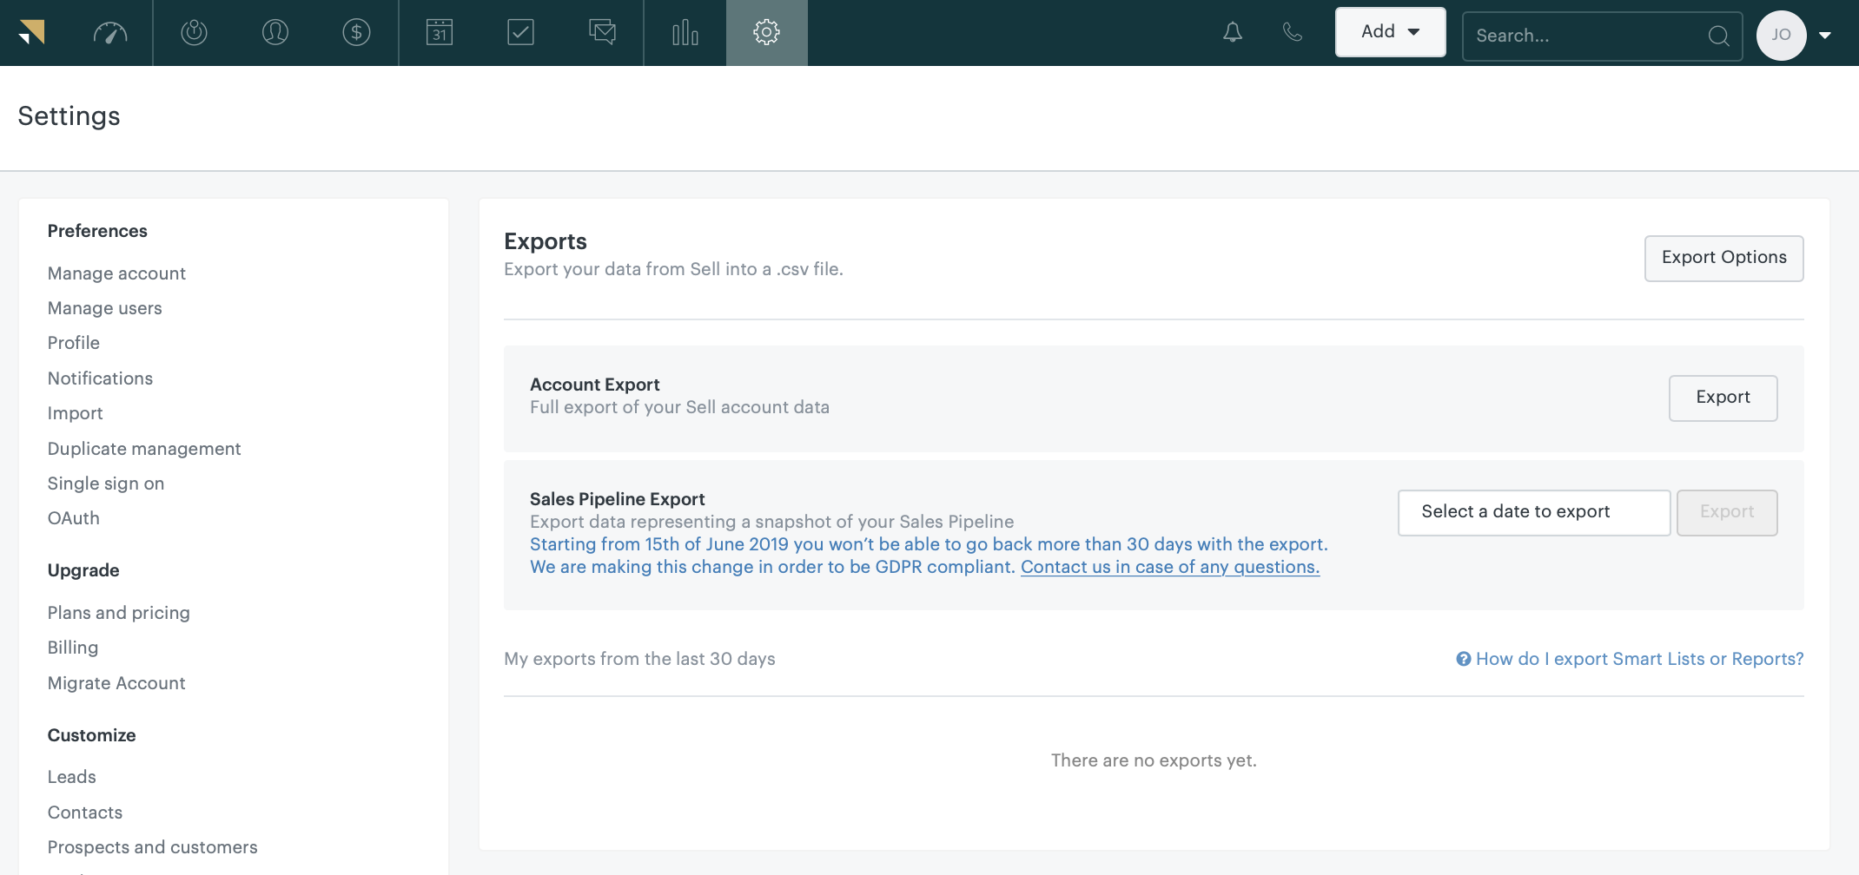The height and width of the screenshot is (875, 1859).
Task: Open Duplicate management in sidebar
Action: (x=144, y=449)
